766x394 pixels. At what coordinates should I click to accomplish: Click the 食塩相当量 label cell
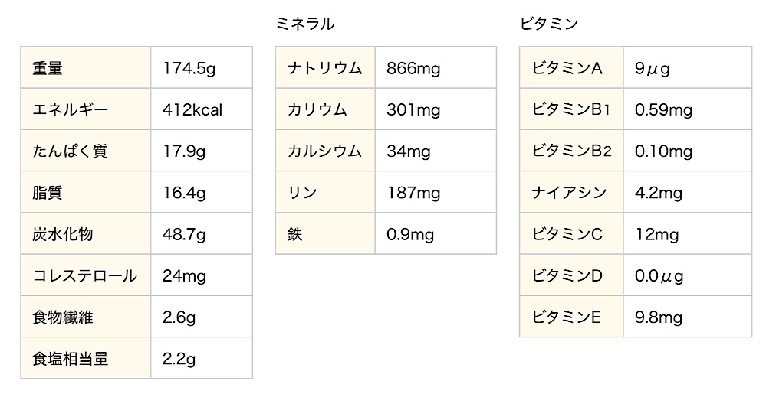85,358
